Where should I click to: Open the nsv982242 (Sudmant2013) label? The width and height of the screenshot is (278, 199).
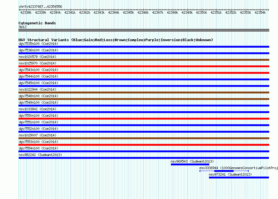click(x=40, y=155)
